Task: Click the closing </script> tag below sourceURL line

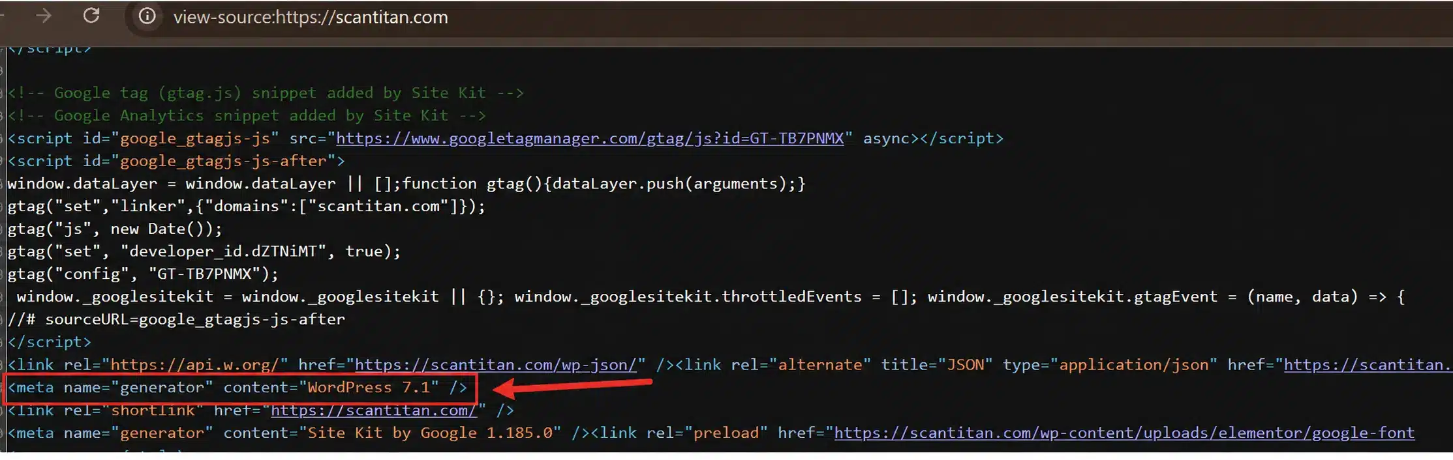Action: pyautogui.click(x=50, y=342)
